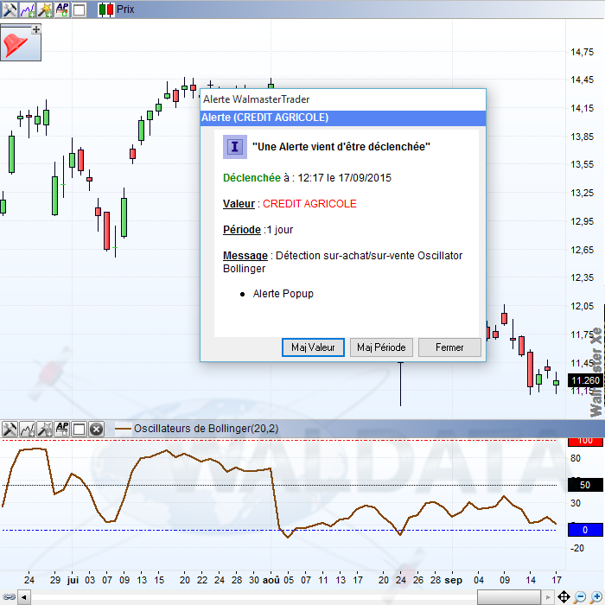Click the AP icon in oscillator toolbar
This screenshot has width=605, height=605.
click(x=62, y=429)
